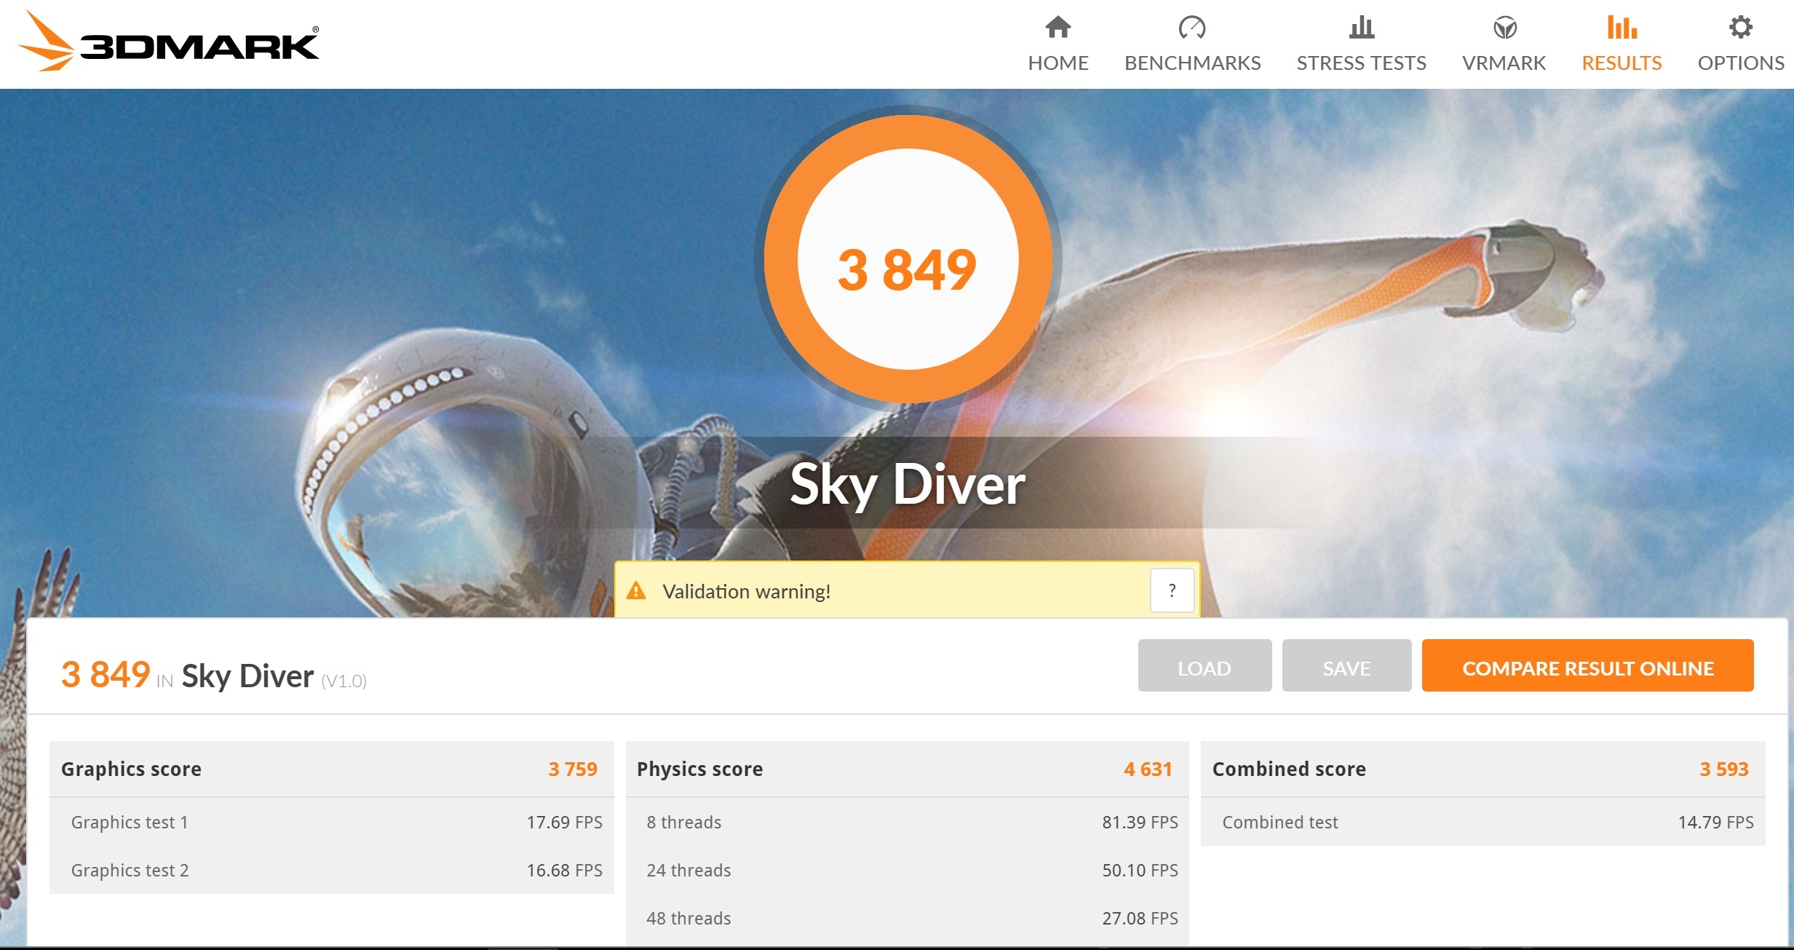This screenshot has width=1794, height=950.
Task: Click the 3DMark logo
Action: 168,42
